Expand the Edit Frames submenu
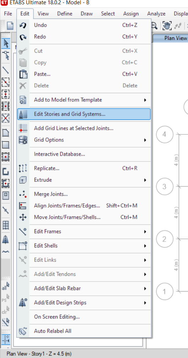 point(145,231)
